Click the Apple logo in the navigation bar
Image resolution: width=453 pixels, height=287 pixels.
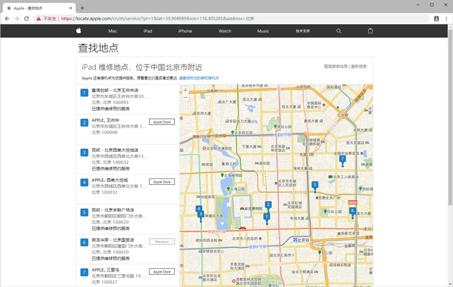[x=78, y=30]
